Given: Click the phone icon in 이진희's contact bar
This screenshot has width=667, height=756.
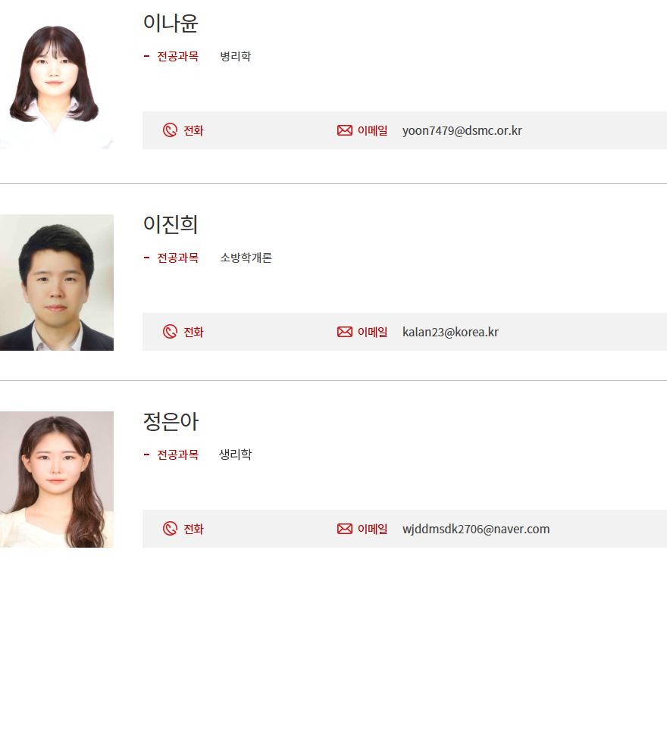Looking at the screenshot, I should pos(170,332).
